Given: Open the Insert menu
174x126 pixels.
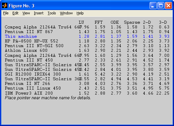Looking at the screenshot, I should [x=39, y=13].
